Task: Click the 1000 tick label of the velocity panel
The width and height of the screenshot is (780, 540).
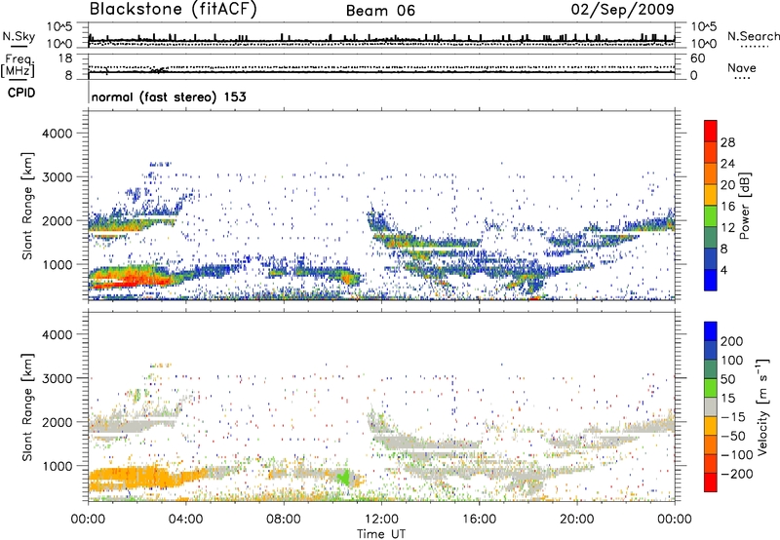Action: coord(58,466)
